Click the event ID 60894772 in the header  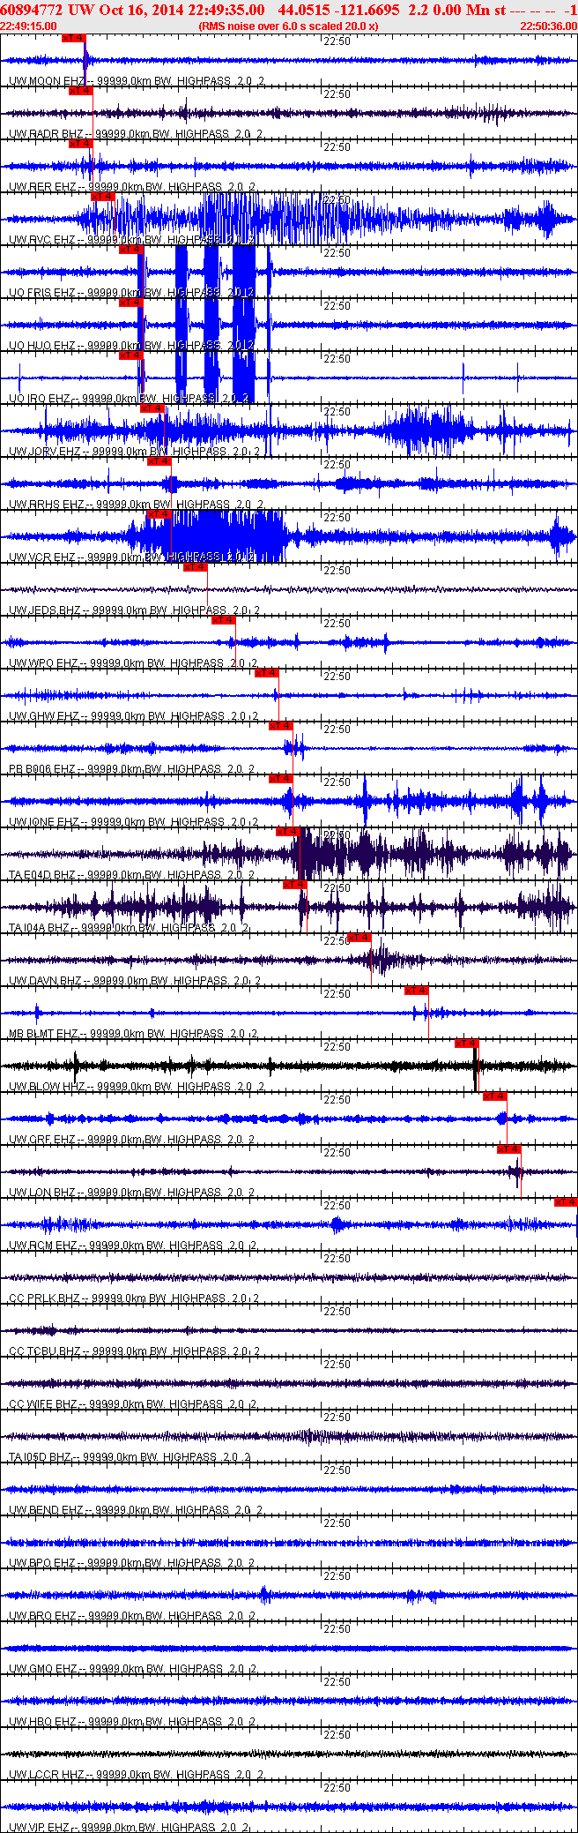point(32,10)
